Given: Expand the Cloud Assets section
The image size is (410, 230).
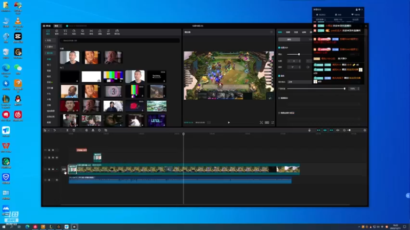Looking at the screenshot, I should pyautogui.click(x=49, y=47).
